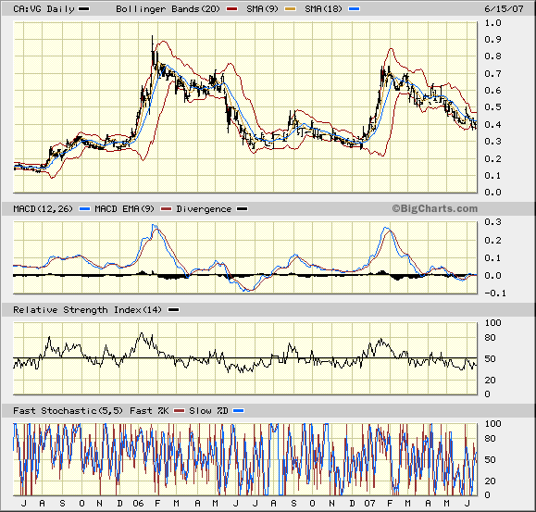Click the BigCharts.com copyright watermark

(x=434, y=208)
